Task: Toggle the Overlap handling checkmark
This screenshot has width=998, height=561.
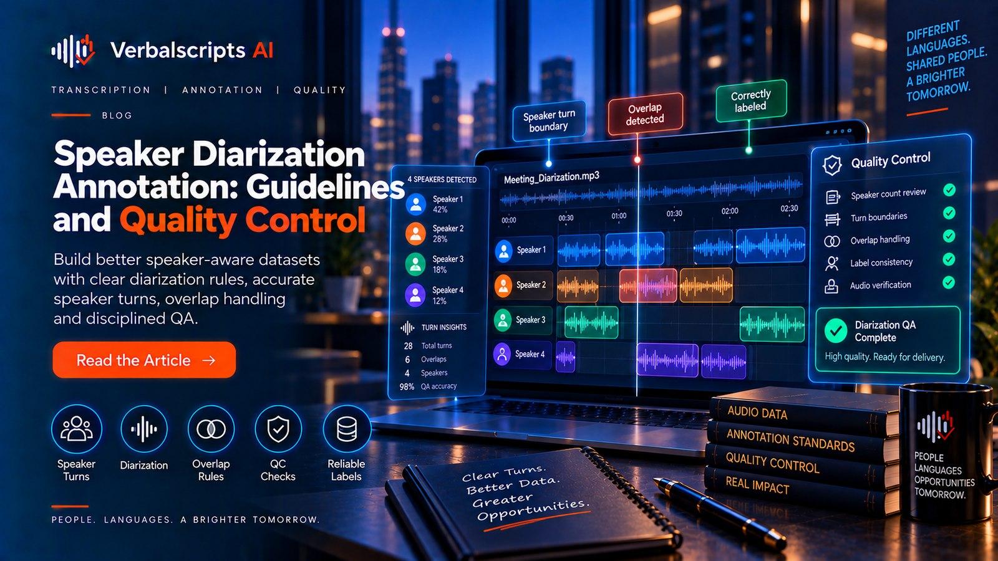Action: [x=949, y=236]
